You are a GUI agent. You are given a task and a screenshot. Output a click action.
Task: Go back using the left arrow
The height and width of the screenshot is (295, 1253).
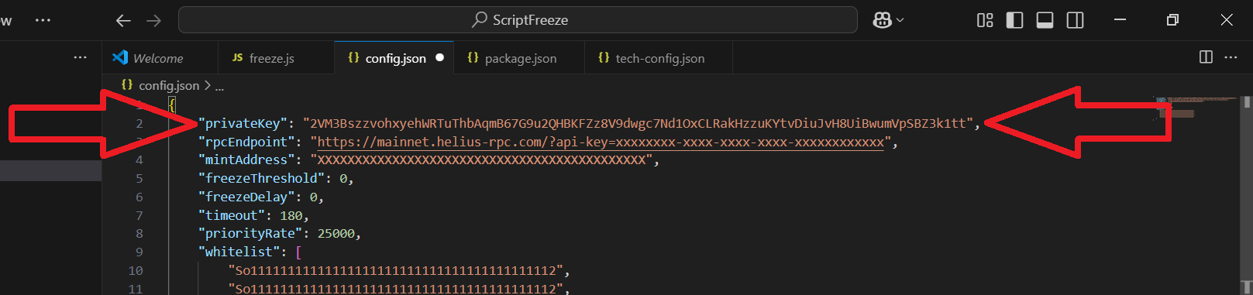point(123,20)
